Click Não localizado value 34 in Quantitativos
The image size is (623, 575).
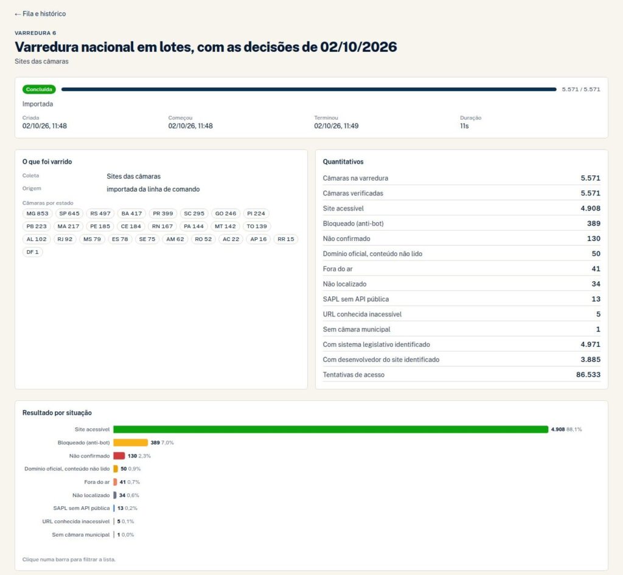[x=596, y=284]
